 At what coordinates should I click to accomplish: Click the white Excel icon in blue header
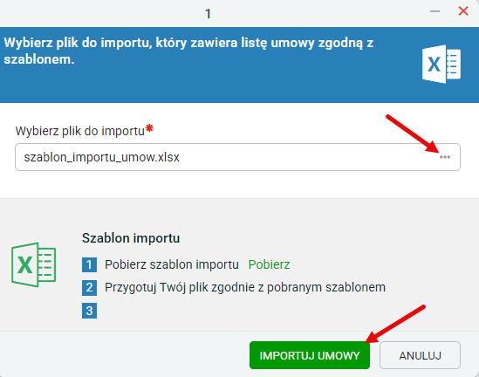click(441, 65)
